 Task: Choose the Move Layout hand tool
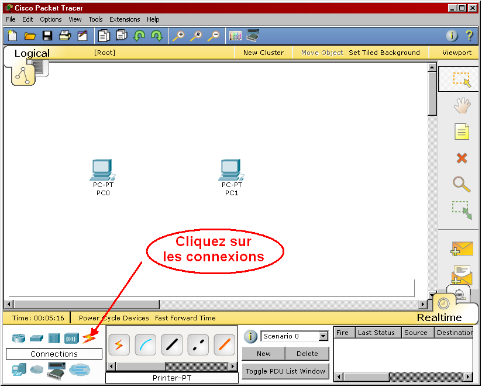coord(462,105)
